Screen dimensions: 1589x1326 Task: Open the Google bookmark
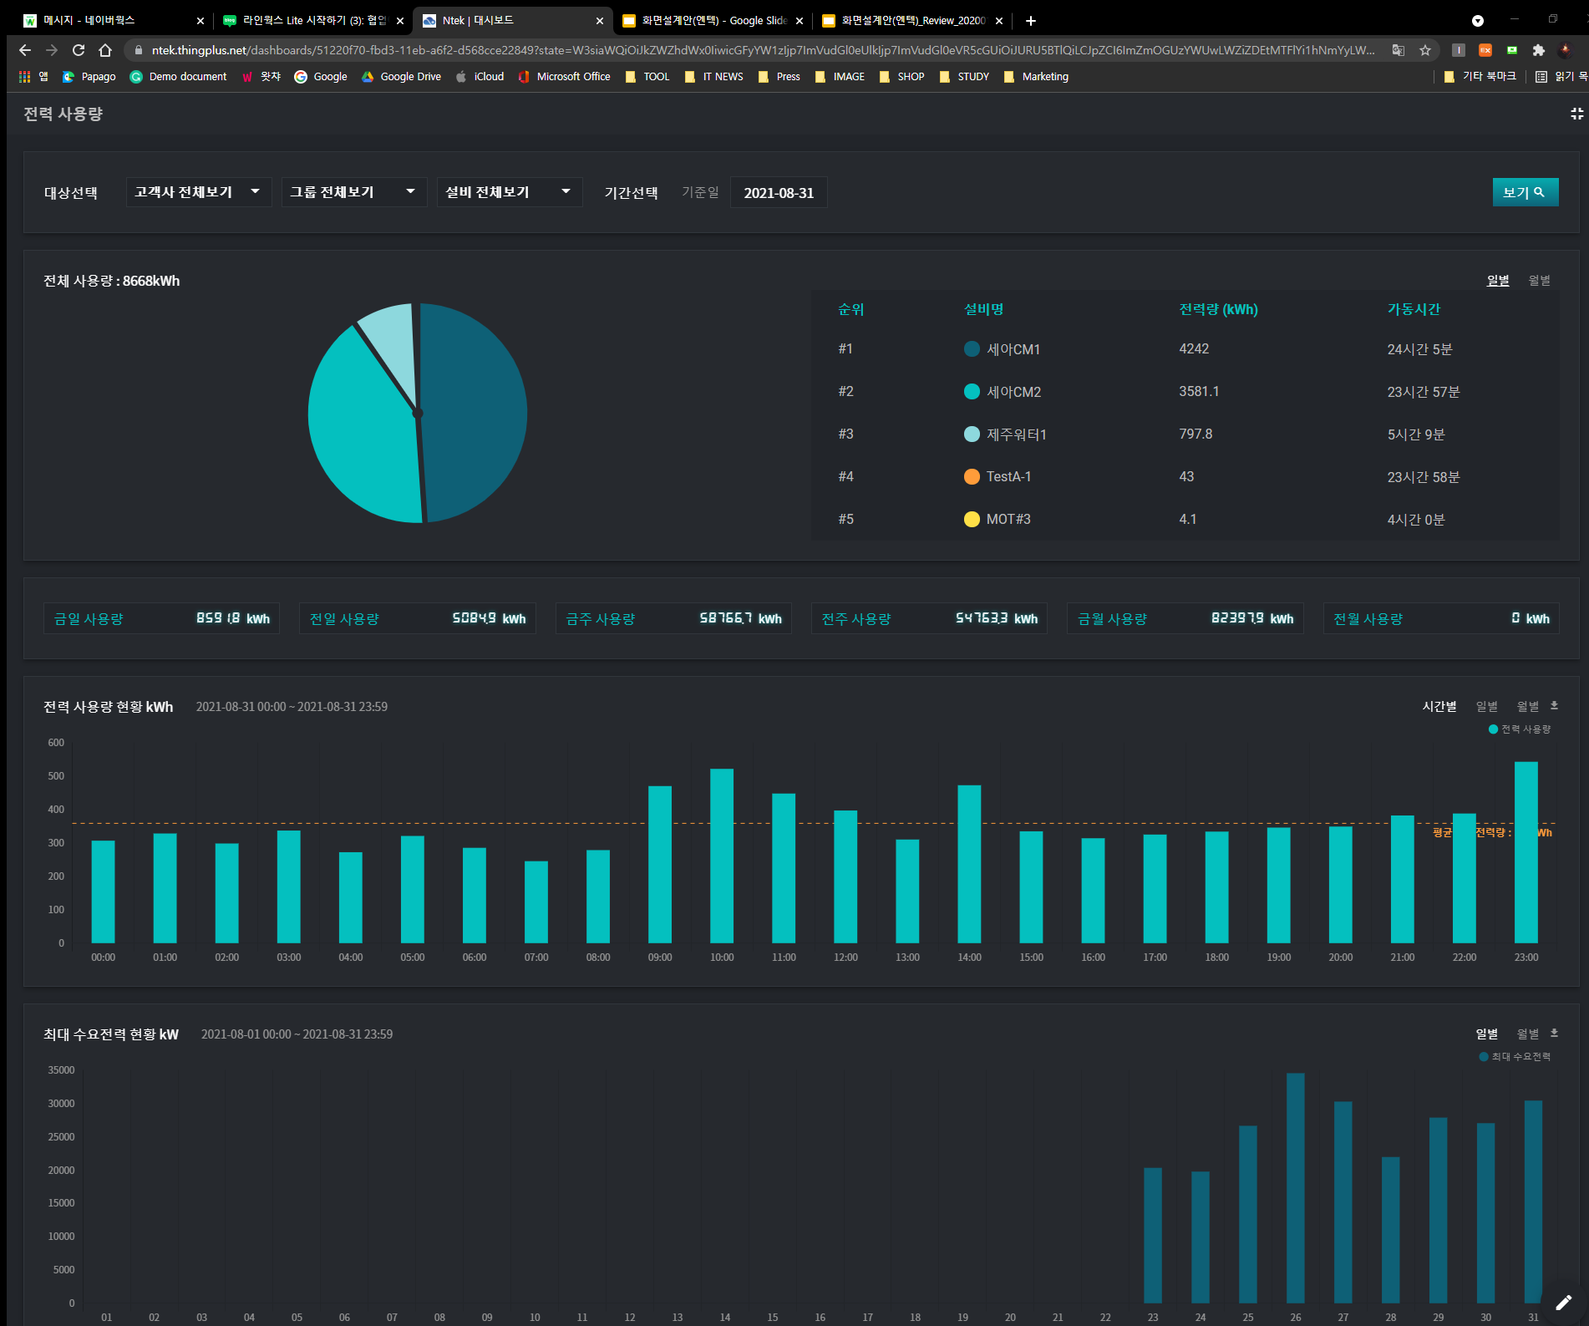321,76
